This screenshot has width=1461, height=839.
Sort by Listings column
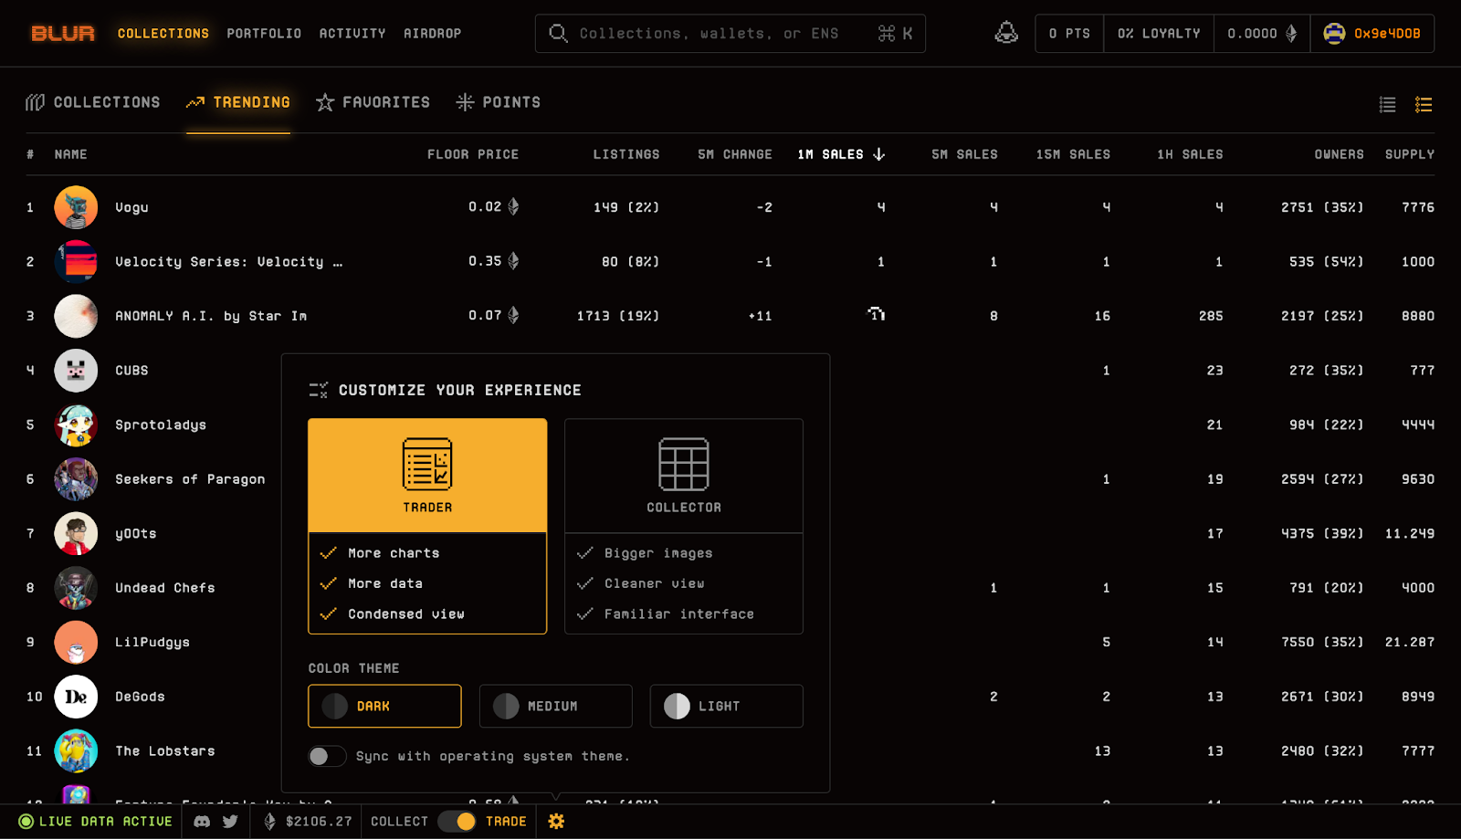coord(626,154)
